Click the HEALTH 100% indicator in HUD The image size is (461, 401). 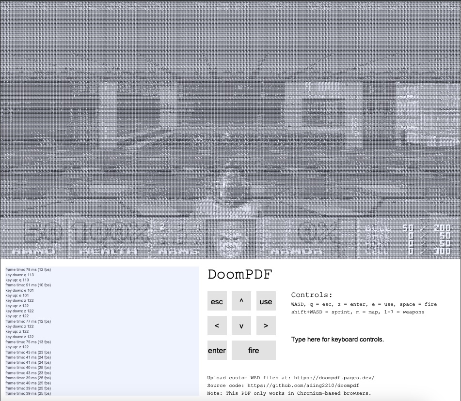(x=109, y=238)
